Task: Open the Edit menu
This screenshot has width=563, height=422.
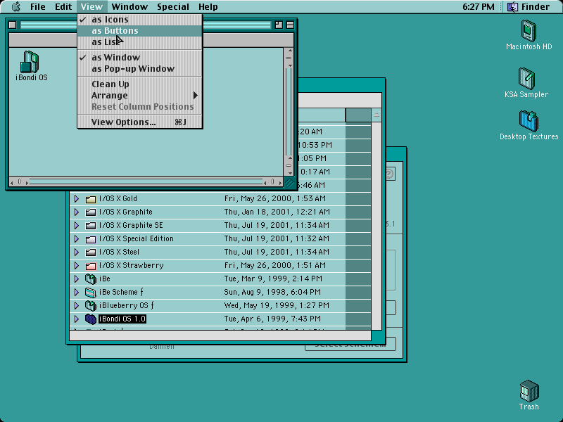Action: tap(63, 7)
